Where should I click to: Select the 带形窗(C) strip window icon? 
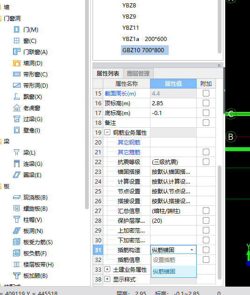tap(17, 74)
